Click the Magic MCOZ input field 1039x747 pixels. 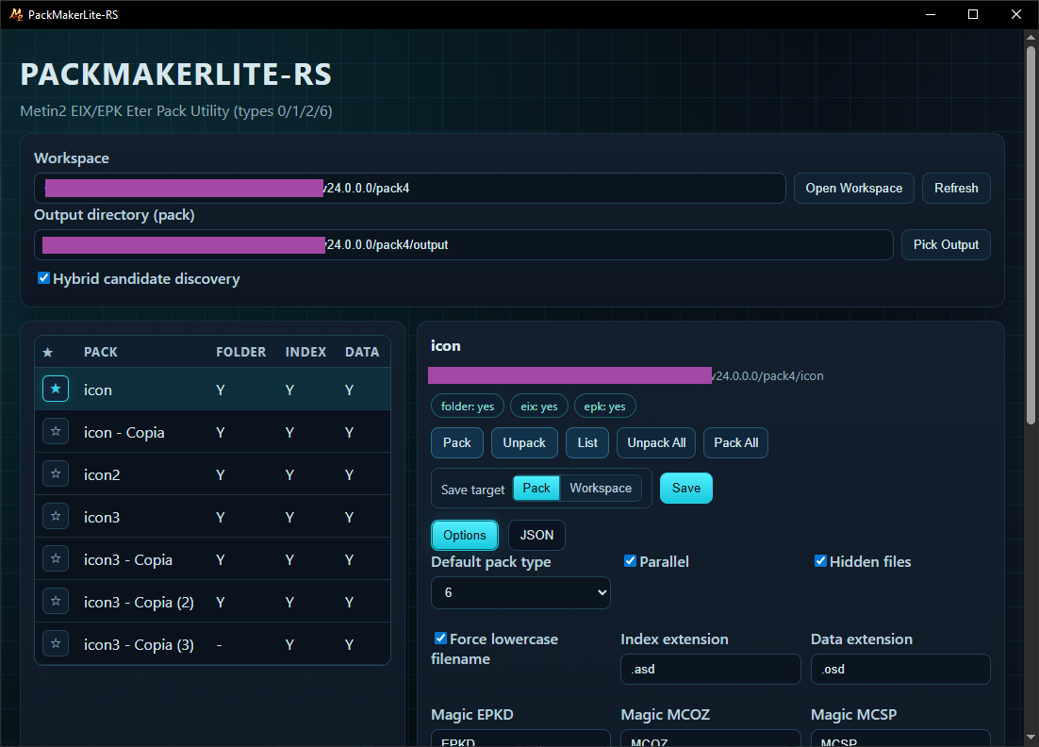[710, 739]
